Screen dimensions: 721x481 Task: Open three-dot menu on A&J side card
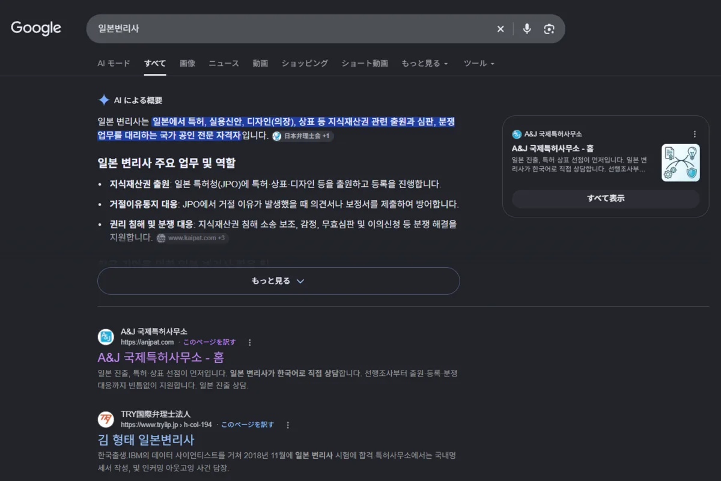[x=695, y=135]
